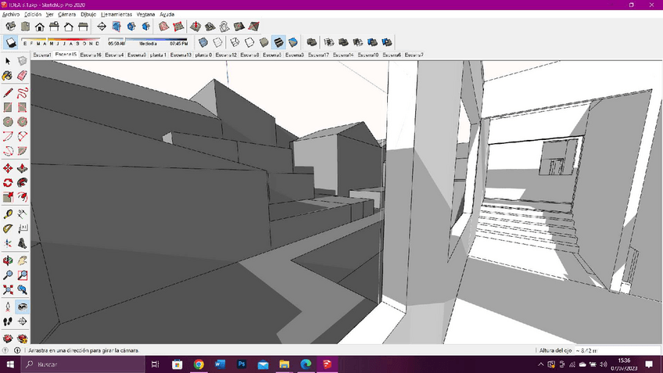Viewport: 663px width, 373px height.
Task: Enable Monochrome face style
Action: [293, 42]
